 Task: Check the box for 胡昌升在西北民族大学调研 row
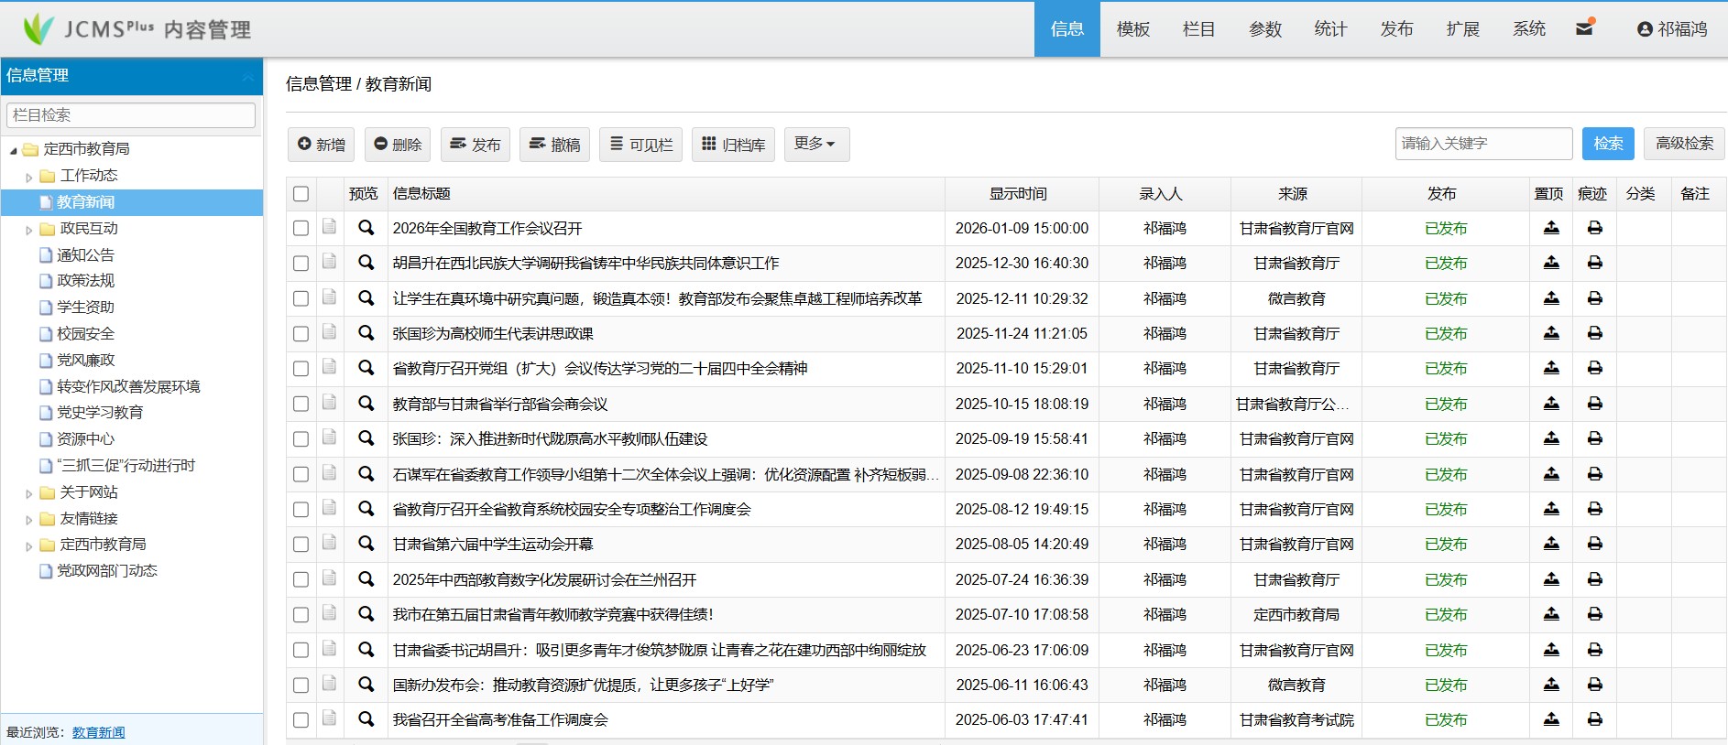tap(301, 264)
